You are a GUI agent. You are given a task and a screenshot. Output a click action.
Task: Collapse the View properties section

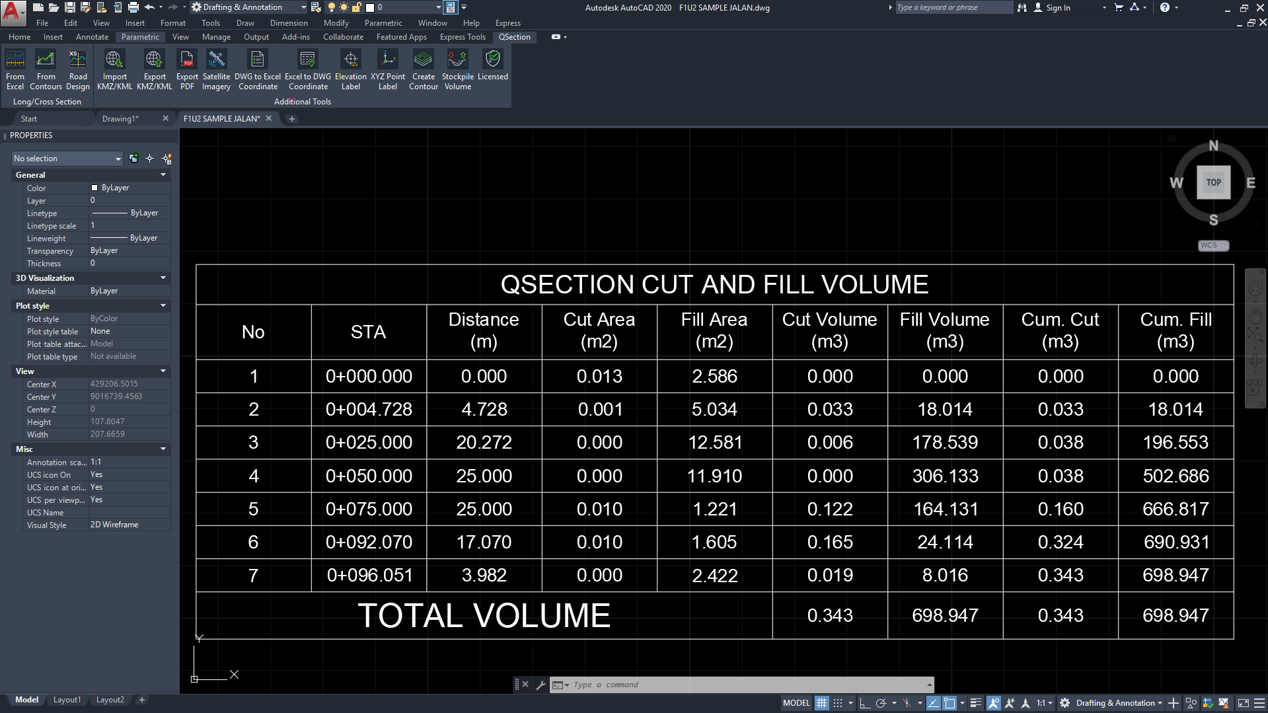[163, 371]
